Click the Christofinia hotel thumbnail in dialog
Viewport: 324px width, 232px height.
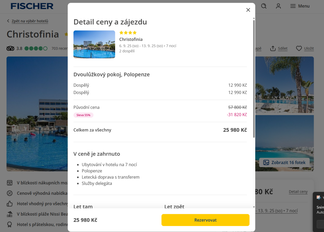coord(94,44)
